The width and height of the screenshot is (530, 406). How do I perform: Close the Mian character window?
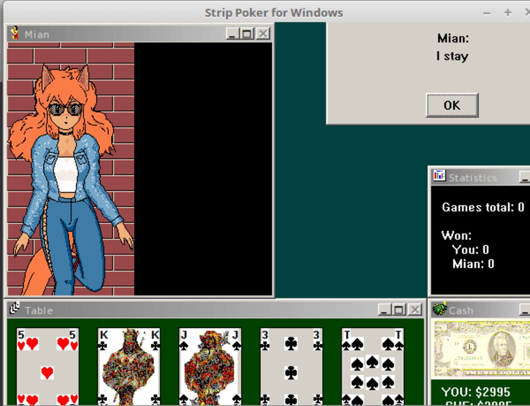click(x=263, y=34)
